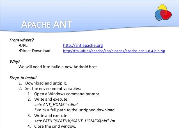The height and width of the screenshot is (135, 179).
Task: Select the command 'setx ANT_HOME "<dir>"'
Action: pos(56,105)
